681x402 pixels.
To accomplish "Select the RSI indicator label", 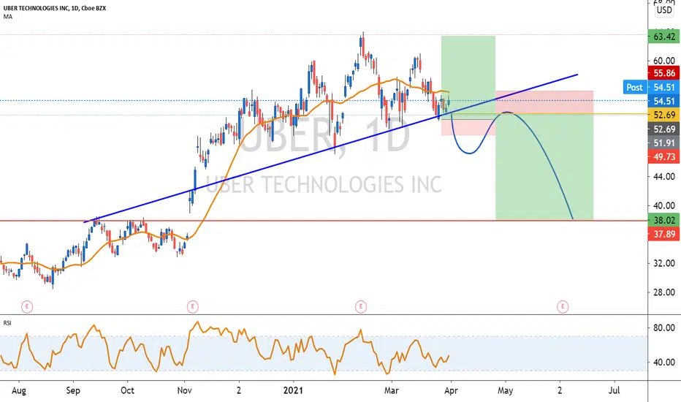I will click(7, 323).
